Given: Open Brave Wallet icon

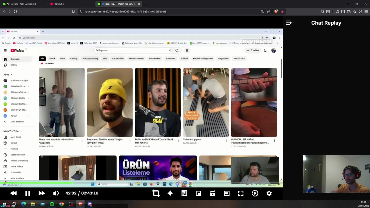Looking at the screenshot, I should pyautogui.click(x=349, y=12).
